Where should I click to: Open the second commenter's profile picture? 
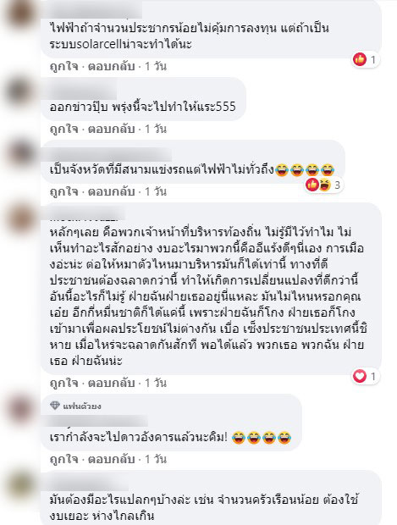[19, 91]
